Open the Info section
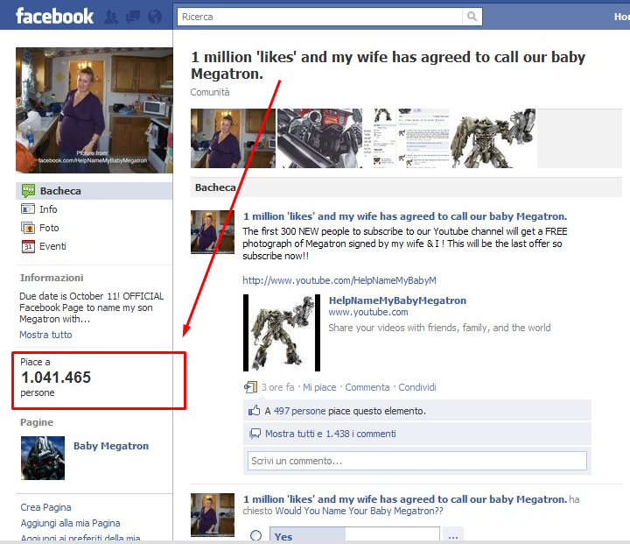Screen dimensions: 630x544 48,209
